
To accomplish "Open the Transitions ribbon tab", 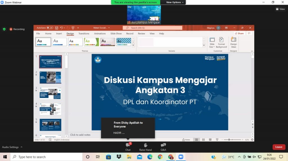I will pyautogui.click(x=84, y=34).
